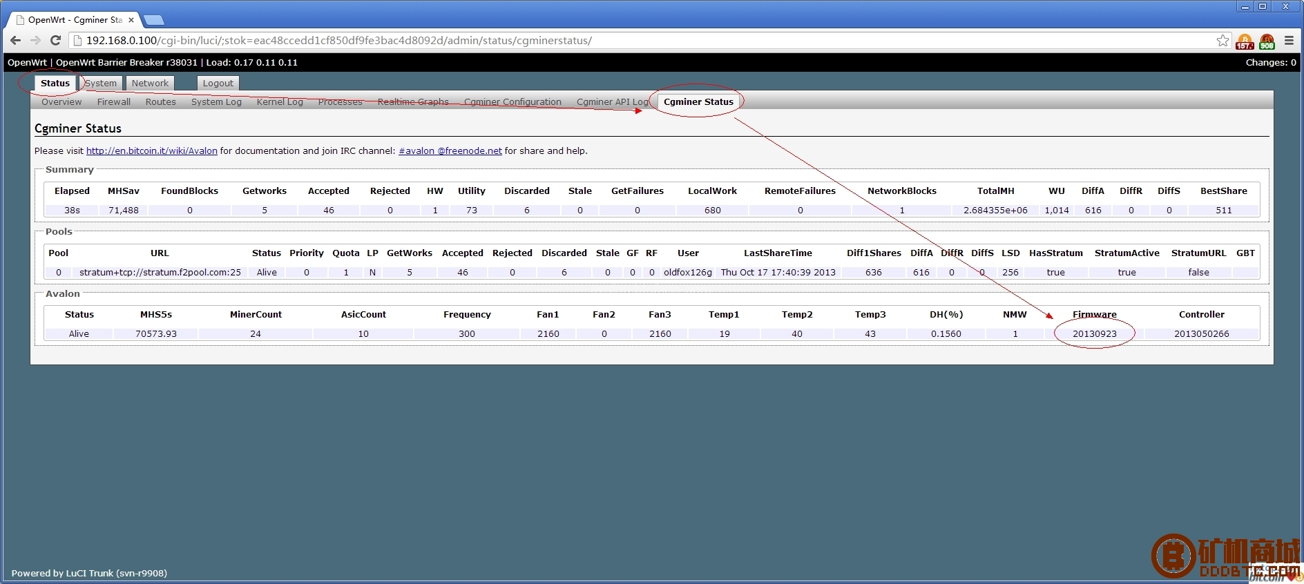Open the Firewall sub-tab
The height and width of the screenshot is (584, 1304).
114,101
